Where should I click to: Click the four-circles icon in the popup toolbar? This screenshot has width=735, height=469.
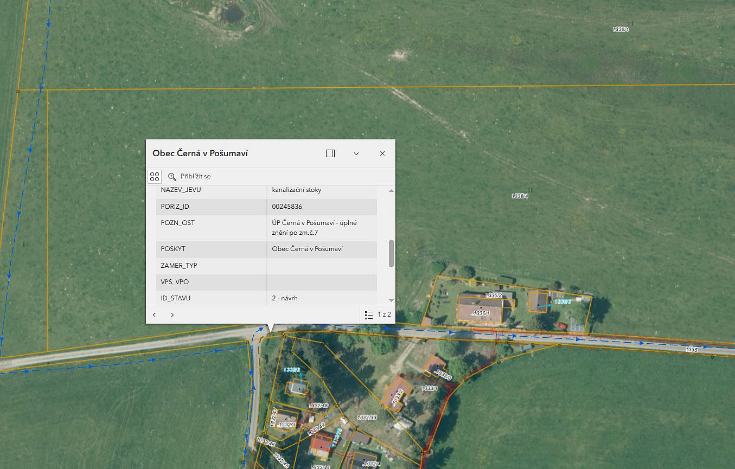[155, 177]
